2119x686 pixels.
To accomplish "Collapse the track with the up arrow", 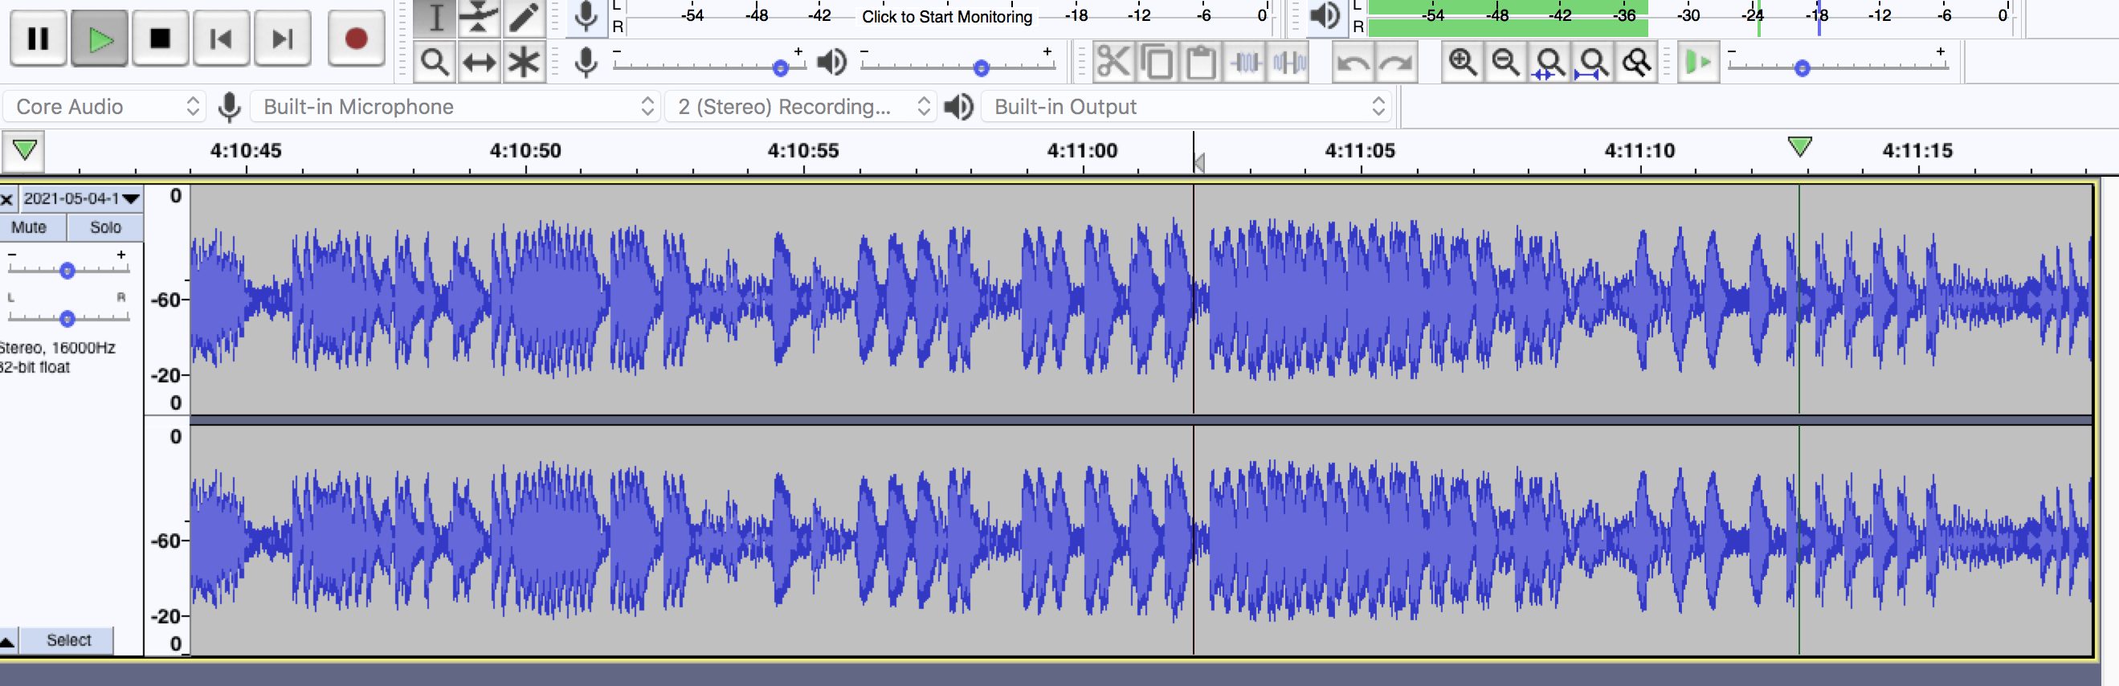I will pyautogui.click(x=8, y=641).
